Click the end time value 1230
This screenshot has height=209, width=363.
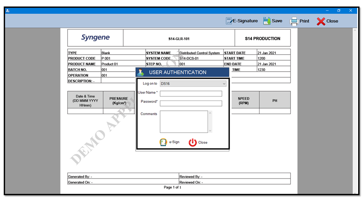click(261, 70)
